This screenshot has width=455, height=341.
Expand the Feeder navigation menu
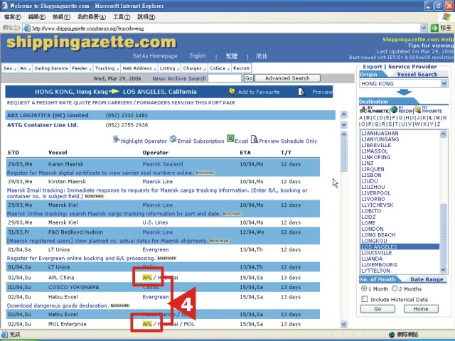pos(82,68)
